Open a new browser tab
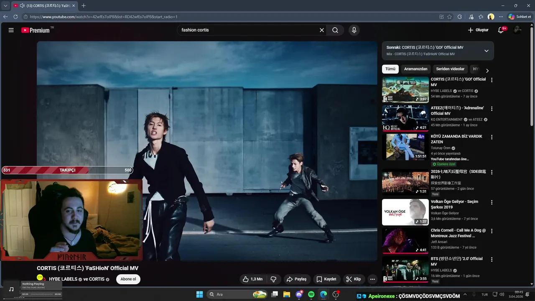535x301 pixels. (x=84, y=5)
